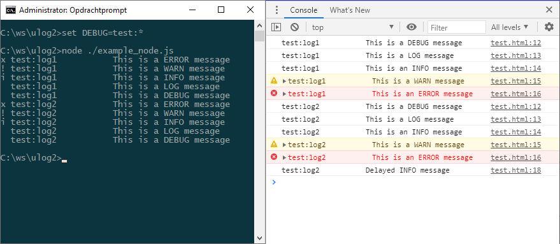Maximize the Opdrachtprompt window
The width and height of the screenshot is (560, 244).
tap(221, 10)
